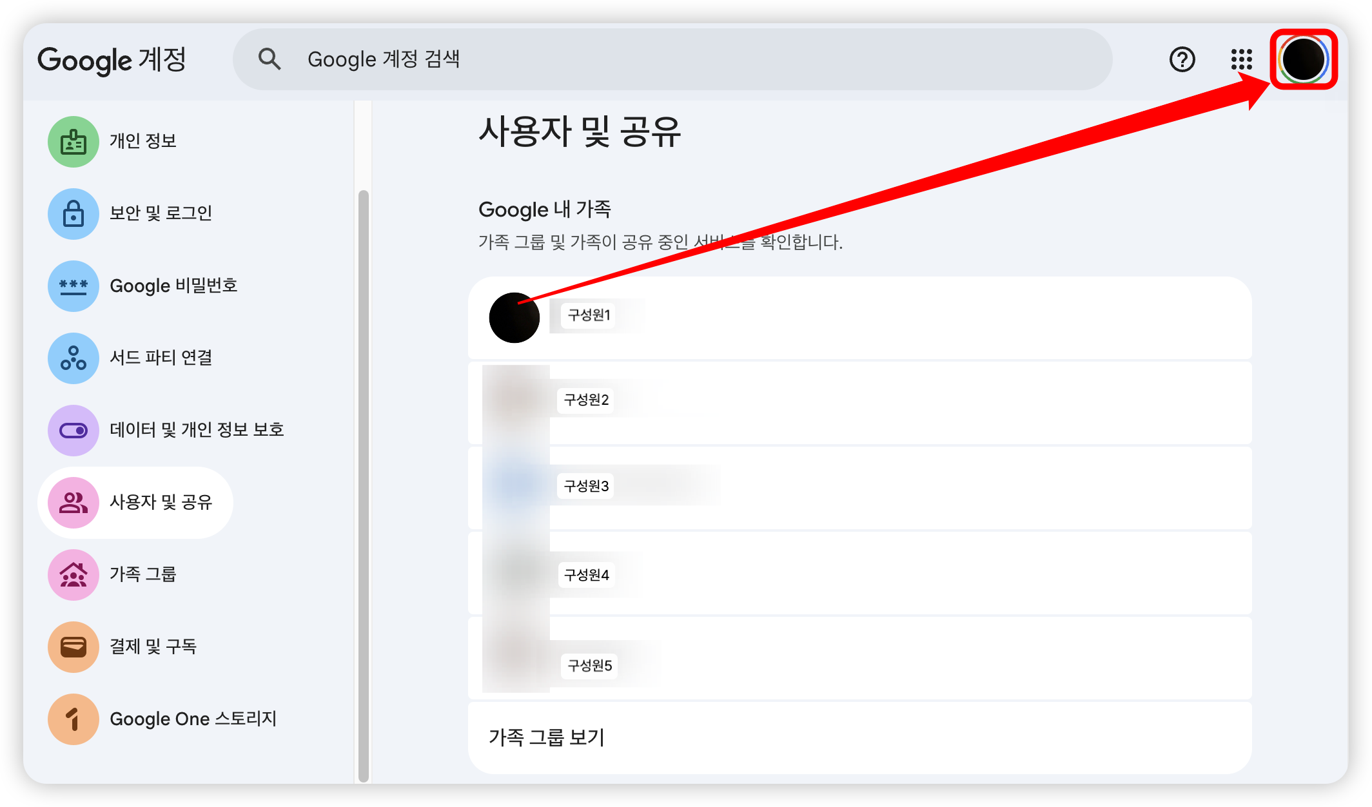Screen dimensions: 1372x807
Task: Click the 가족 그룹 house icon
Action: 73,575
